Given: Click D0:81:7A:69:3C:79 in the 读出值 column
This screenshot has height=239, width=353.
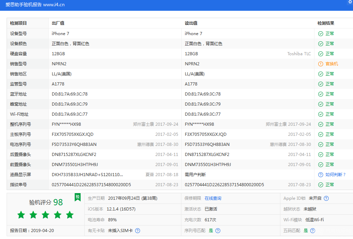Looking at the screenshot, I should (203, 104).
